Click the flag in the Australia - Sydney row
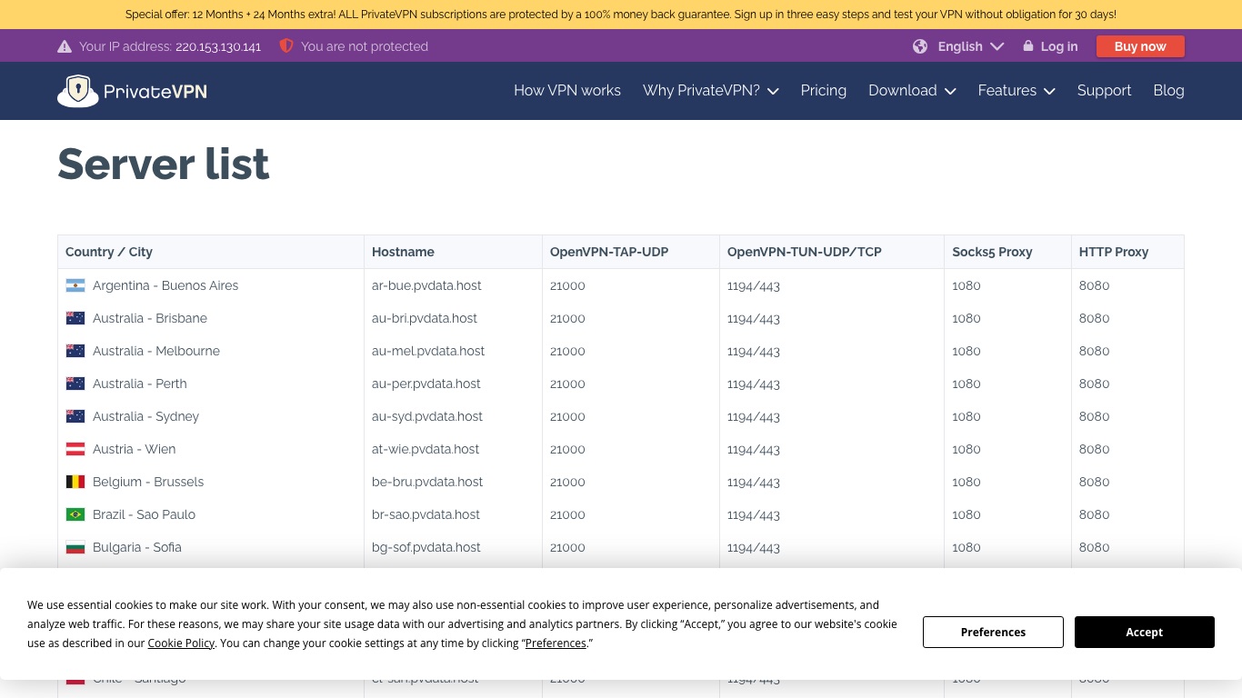The image size is (1242, 698). [x=75, y=416]
